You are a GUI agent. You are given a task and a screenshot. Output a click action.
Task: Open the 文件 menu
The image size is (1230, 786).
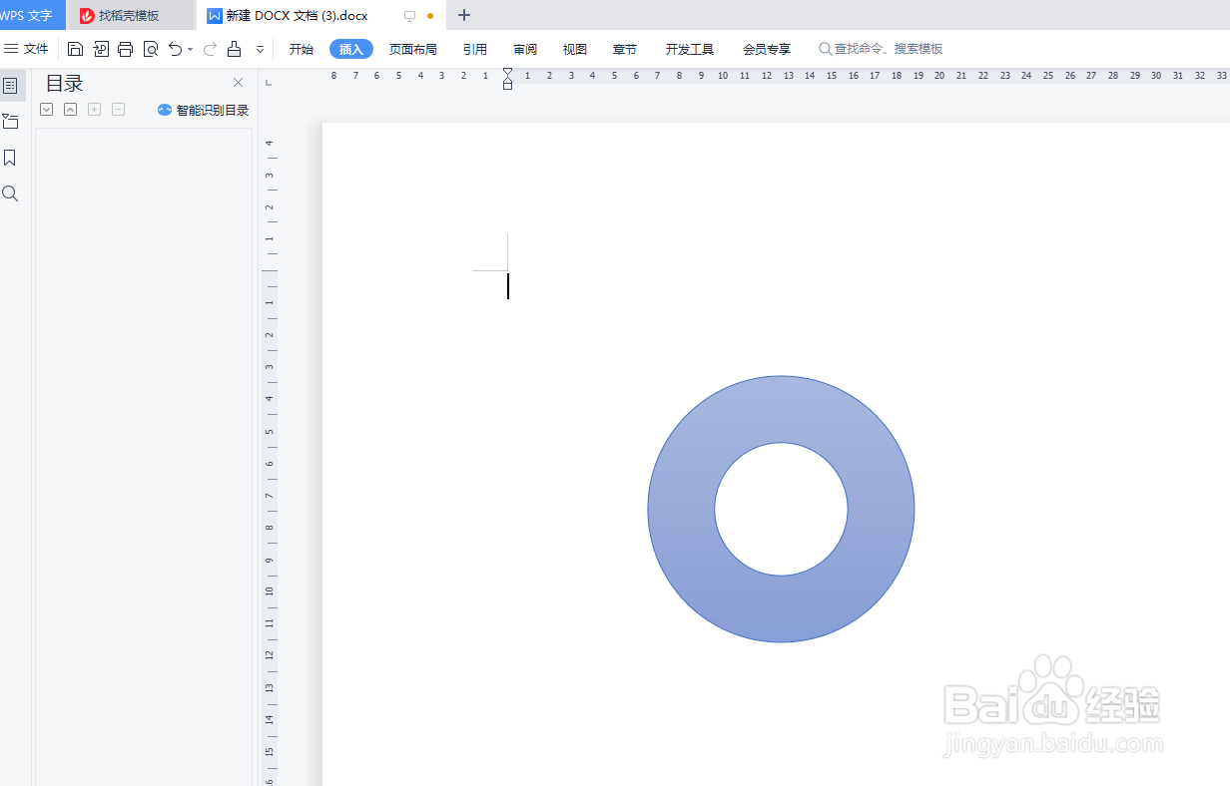tap(30, 48)
